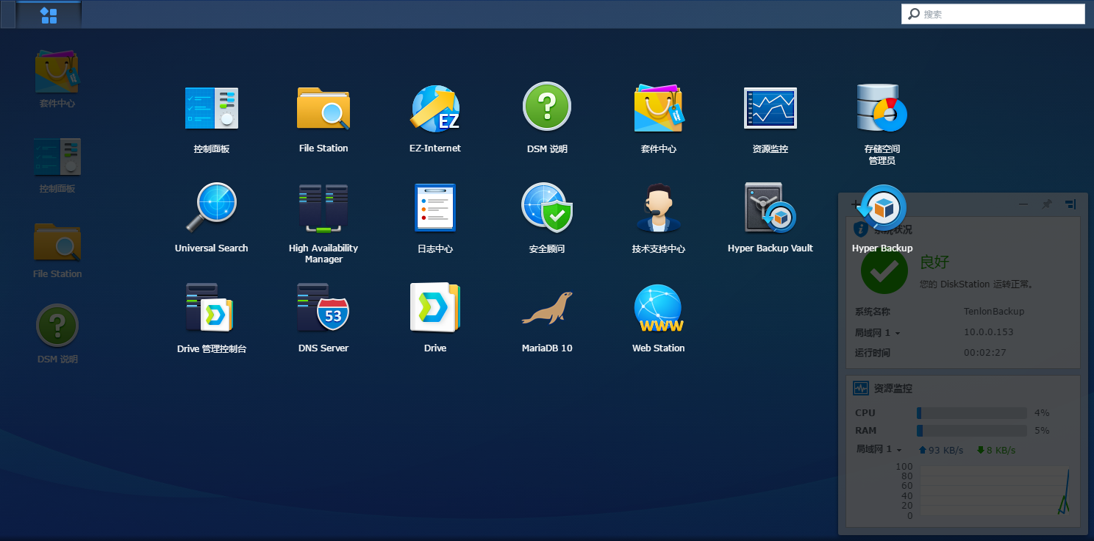Click the RAM 5% value
The image size is (1094, 541).
pos(1042,431)
